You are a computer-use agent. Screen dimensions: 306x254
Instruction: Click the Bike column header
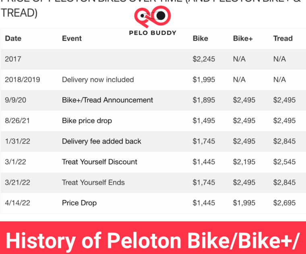[201, 39]
